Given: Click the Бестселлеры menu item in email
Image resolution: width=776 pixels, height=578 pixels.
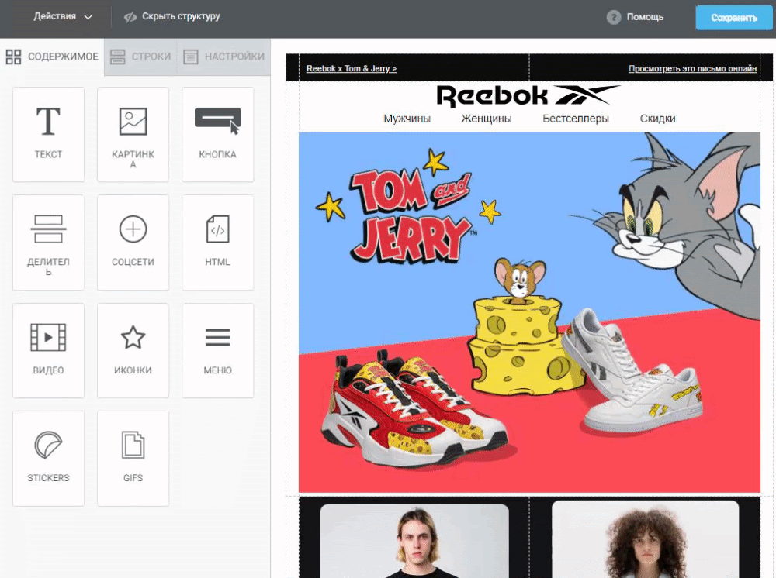Looking at the screenshot, I should (576, 119).
